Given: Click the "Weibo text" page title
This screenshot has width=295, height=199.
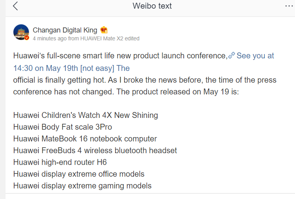Looking at the screenshot, I should (152, 6).
